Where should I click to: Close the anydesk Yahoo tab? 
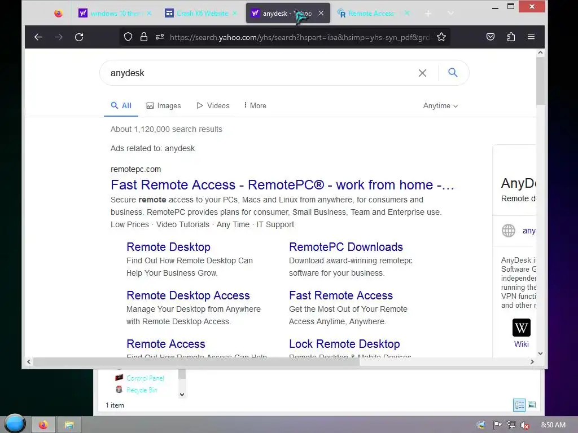coord(321,14)
